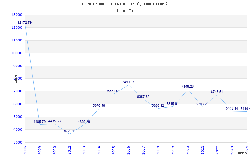Click the 2016 x-axis year label

tap(128, 150)
